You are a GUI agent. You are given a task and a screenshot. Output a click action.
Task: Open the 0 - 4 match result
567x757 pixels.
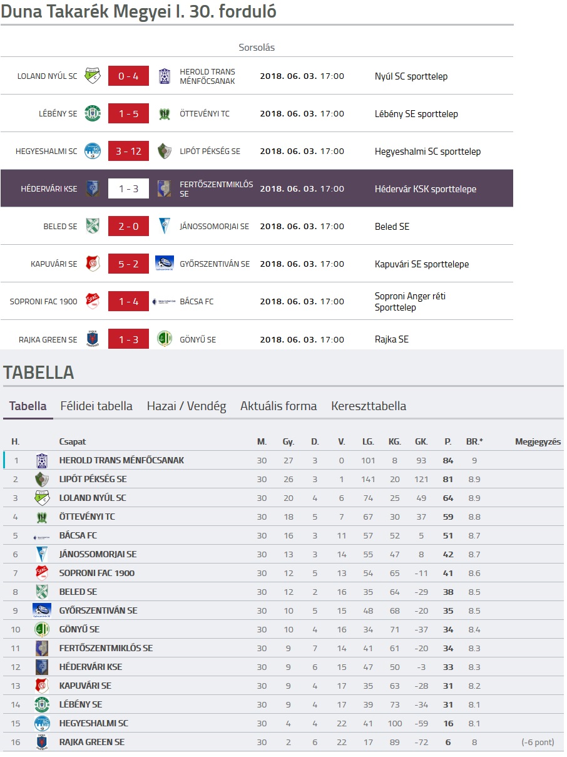tap(128, 76)
